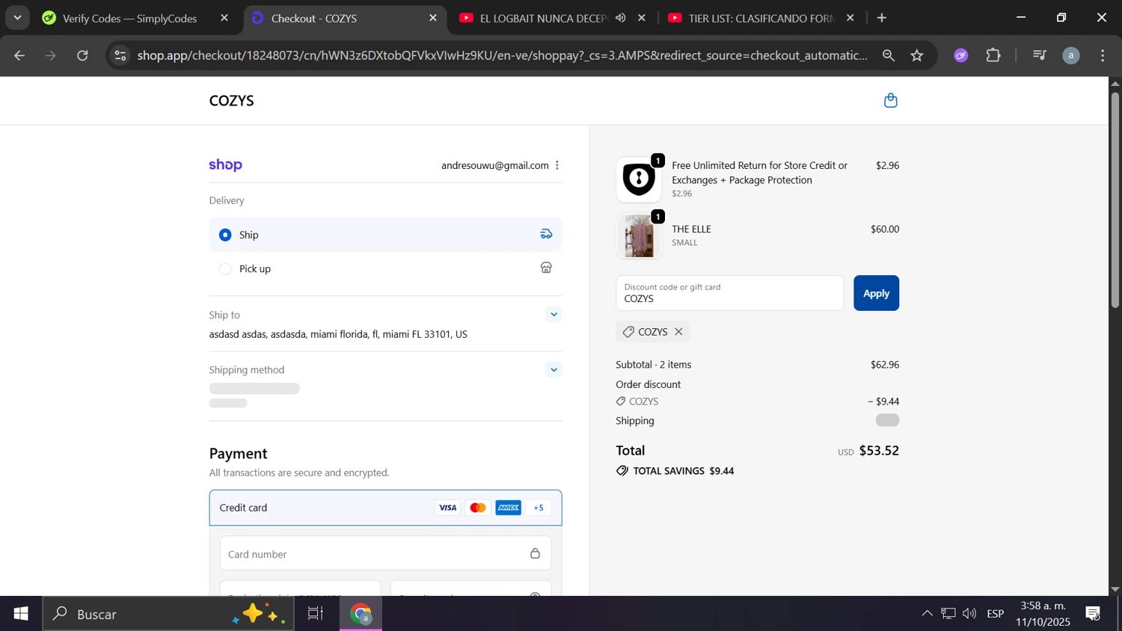The height and width of the screenshot is (631, 1122).
Task: Go back to the previous page
Action: (x=19, y=55)
